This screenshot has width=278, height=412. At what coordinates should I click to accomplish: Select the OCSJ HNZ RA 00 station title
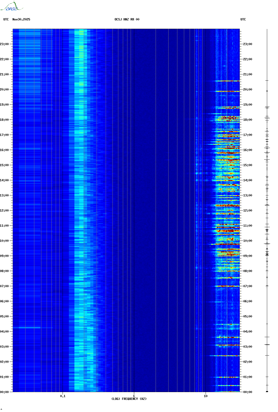pyautogui.click(x=127, y=19)
